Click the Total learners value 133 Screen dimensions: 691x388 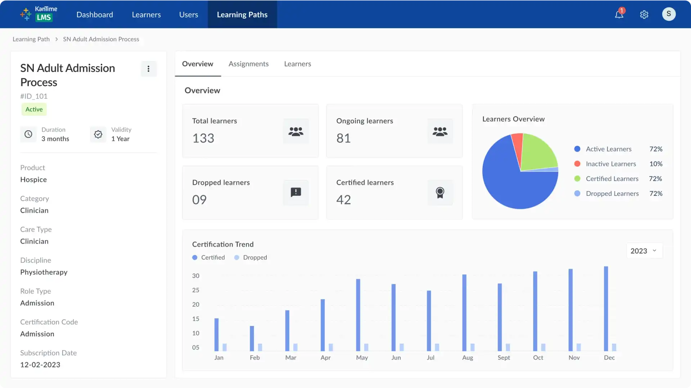point(203,138)
